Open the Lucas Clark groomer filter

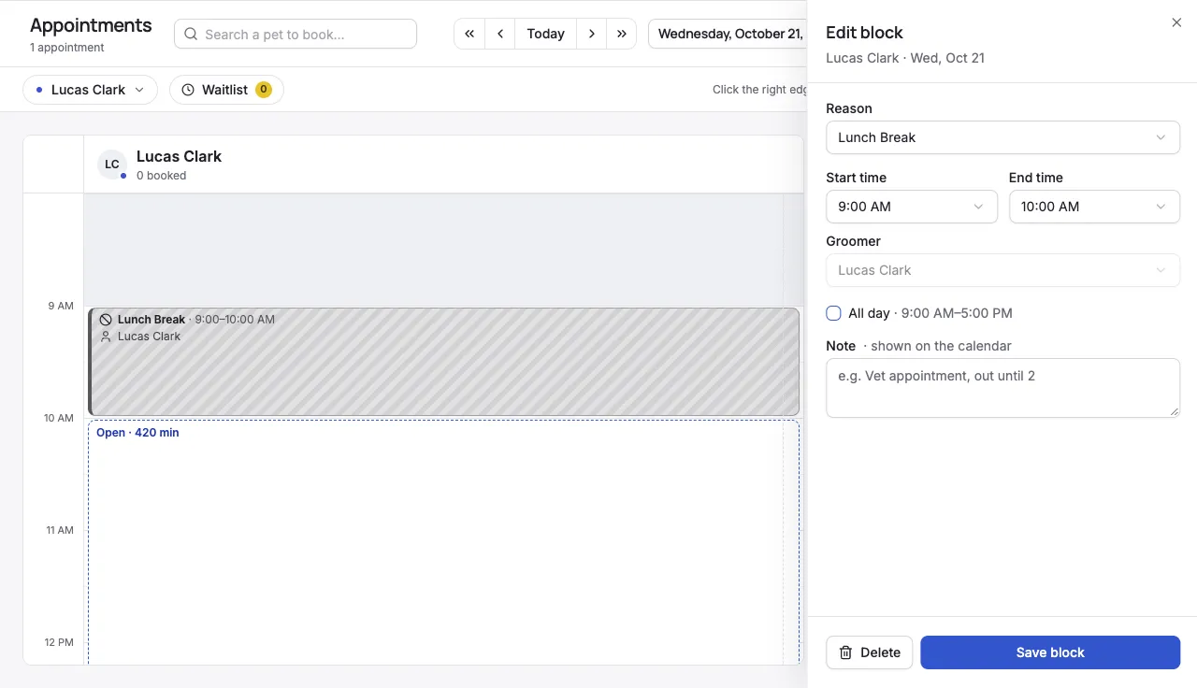pos(90,90)
